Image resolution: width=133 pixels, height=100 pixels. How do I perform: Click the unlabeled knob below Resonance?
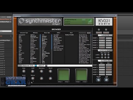pyautogui.click(x=42, y=78)
